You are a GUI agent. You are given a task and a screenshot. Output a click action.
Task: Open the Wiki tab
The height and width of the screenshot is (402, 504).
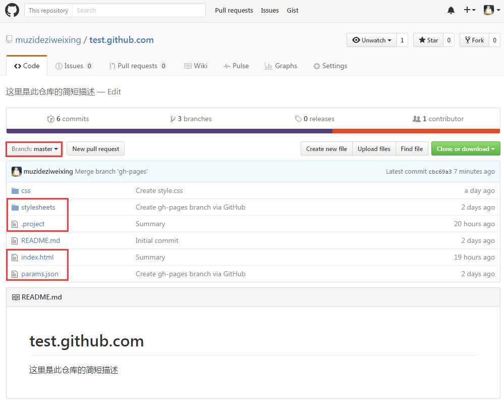click(x=196, y=66)
